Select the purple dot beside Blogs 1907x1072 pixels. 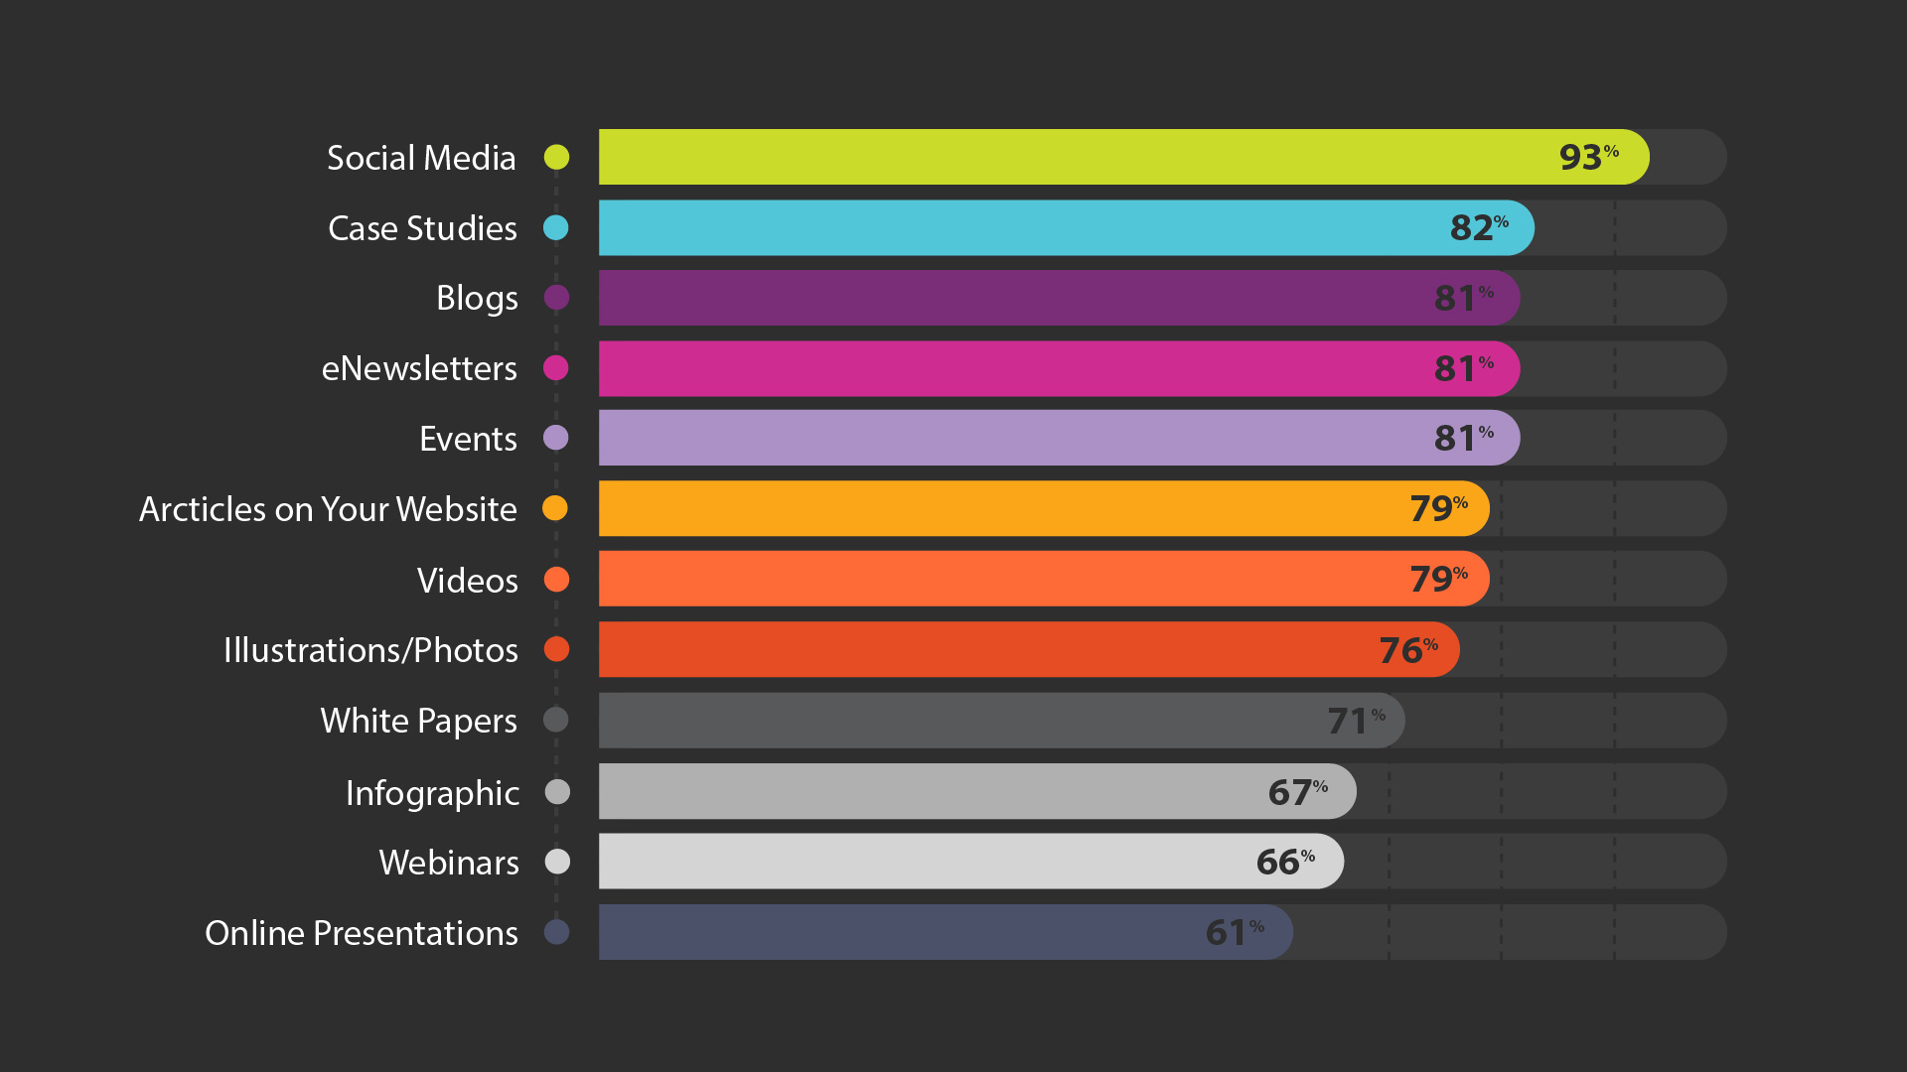point(556,298)
